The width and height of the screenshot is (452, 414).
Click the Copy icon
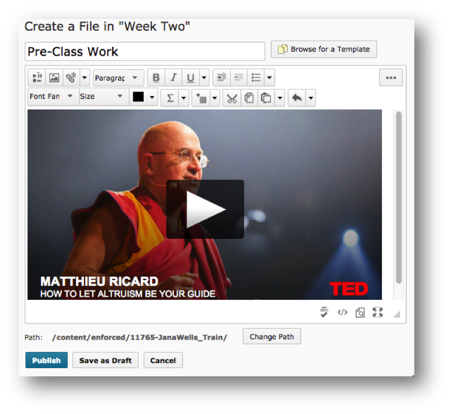click(x=249, y=98)
